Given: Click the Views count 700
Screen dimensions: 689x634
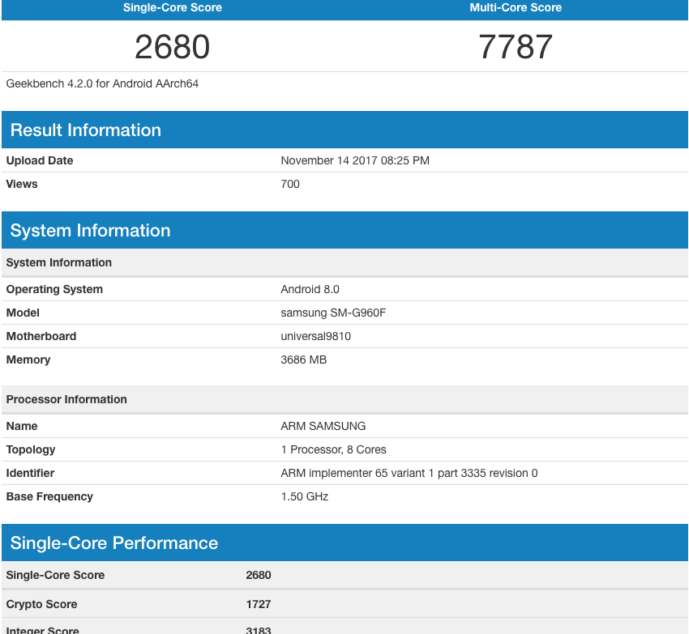Looking at the screenshot, I should (290, 184).
